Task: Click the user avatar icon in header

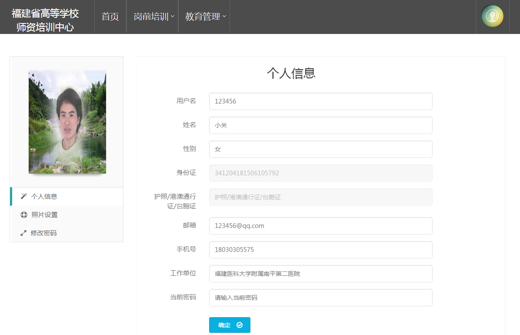Action: pyautogui.click(x=492, y=17)
